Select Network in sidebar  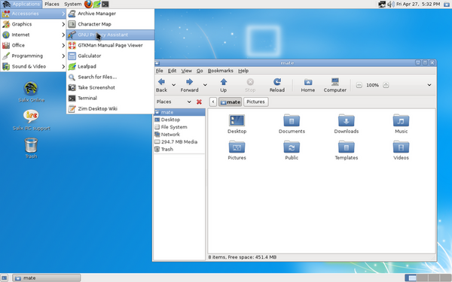(179, 135)
